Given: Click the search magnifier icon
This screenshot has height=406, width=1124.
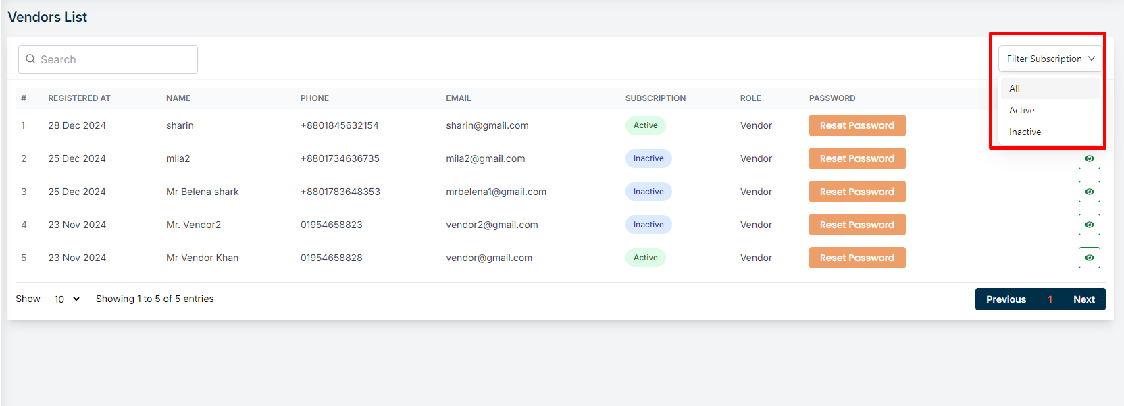Looking at the screenshot, I should point(30,59).
